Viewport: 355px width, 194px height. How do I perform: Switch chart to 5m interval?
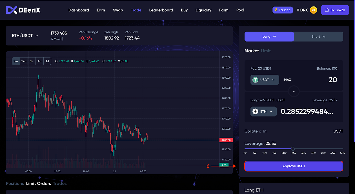pyautogui.click(x=16, y=61)
